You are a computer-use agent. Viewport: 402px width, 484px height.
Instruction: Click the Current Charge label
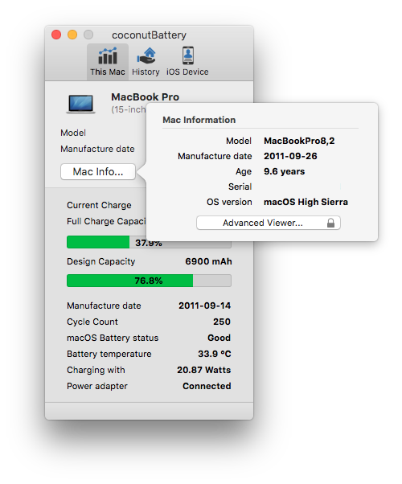[99, 205]
